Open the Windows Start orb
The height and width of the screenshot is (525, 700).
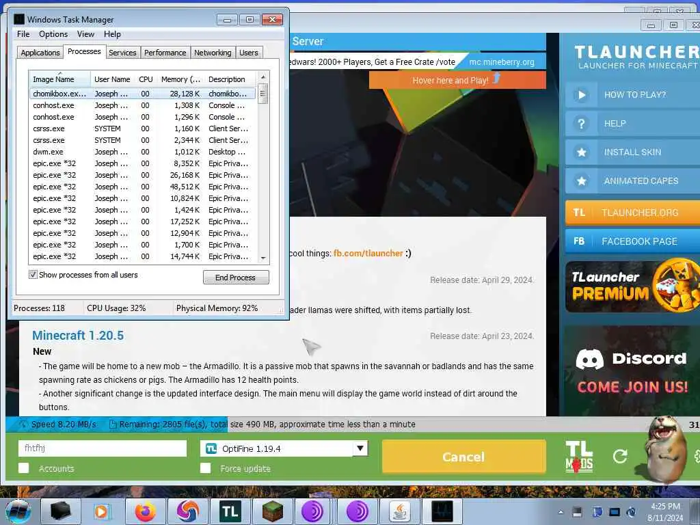pos(18,511)
